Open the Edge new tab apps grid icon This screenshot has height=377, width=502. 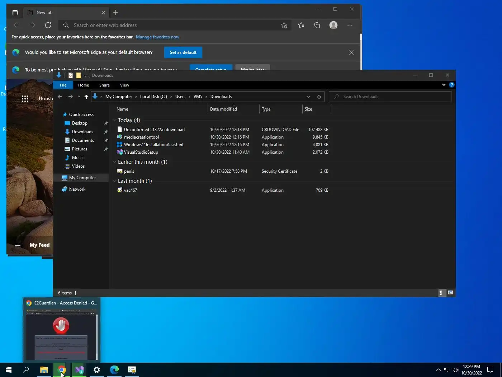point(25,99)
